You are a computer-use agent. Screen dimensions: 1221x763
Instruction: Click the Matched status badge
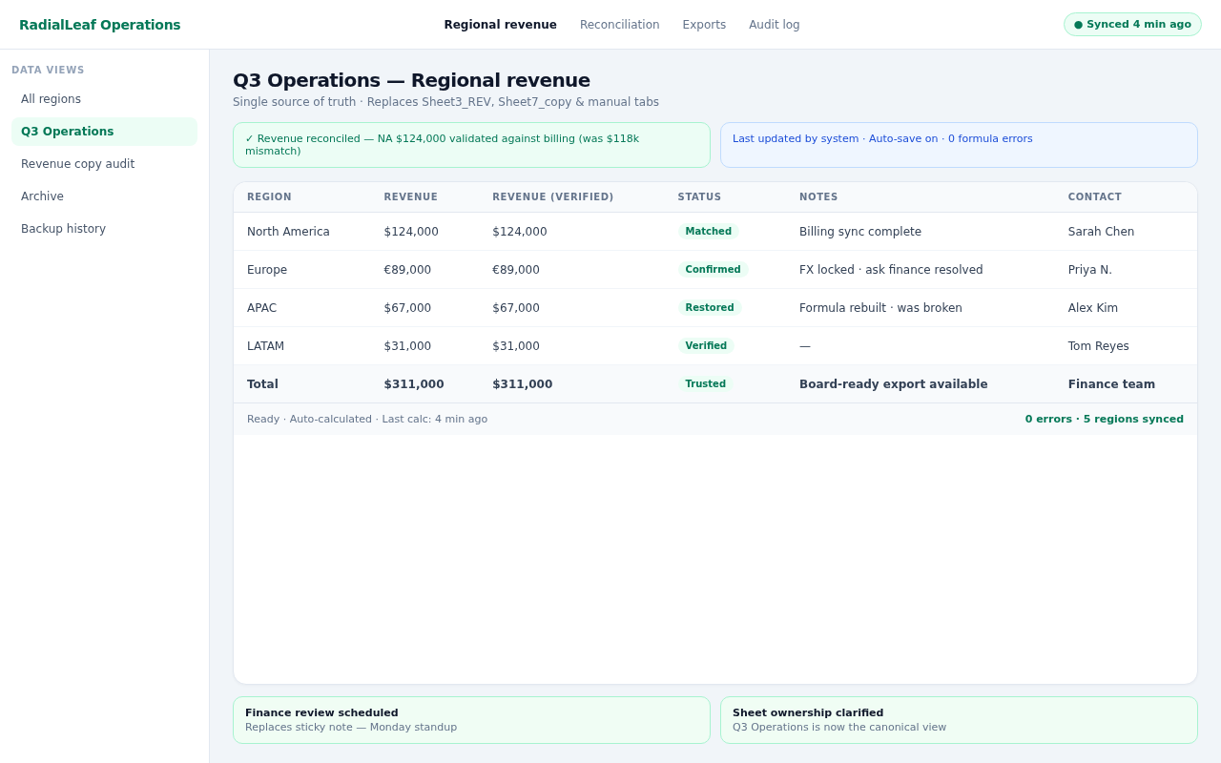708,232
